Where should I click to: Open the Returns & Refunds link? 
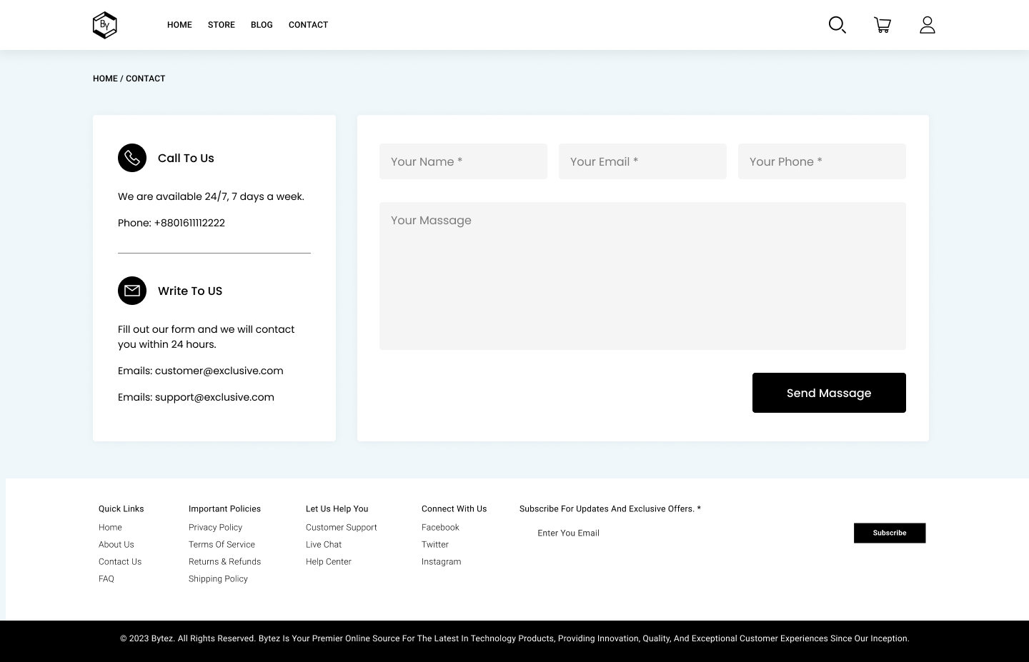224,562
